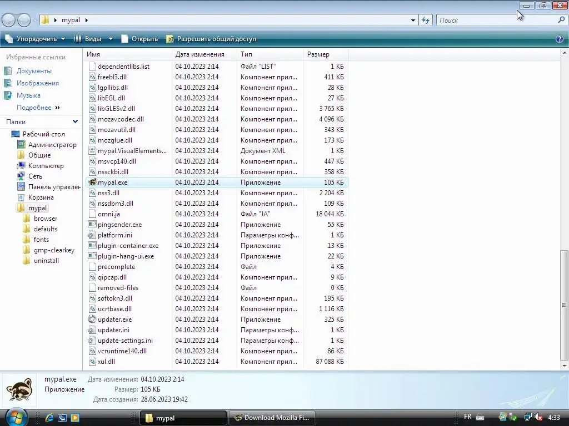Select the file named dependentlibs.list
The width and height of the screenshot is (569, 426).
point(123,67)
